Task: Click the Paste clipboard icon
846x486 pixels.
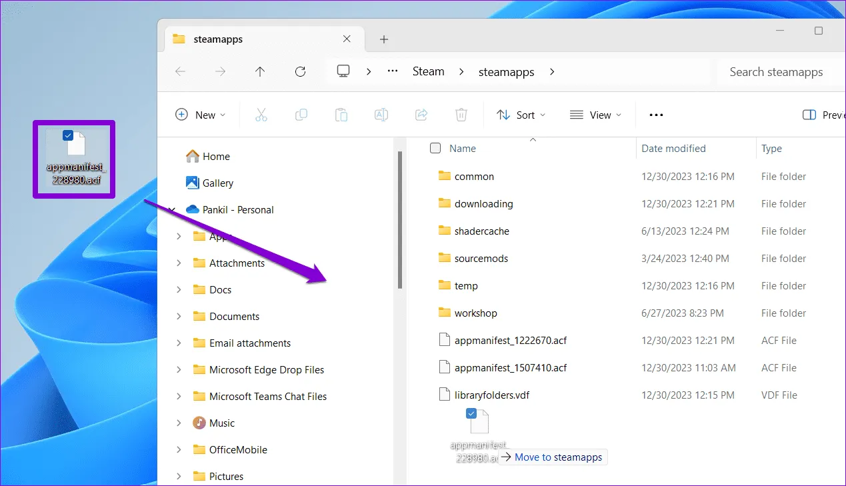Action: (341, 115)
